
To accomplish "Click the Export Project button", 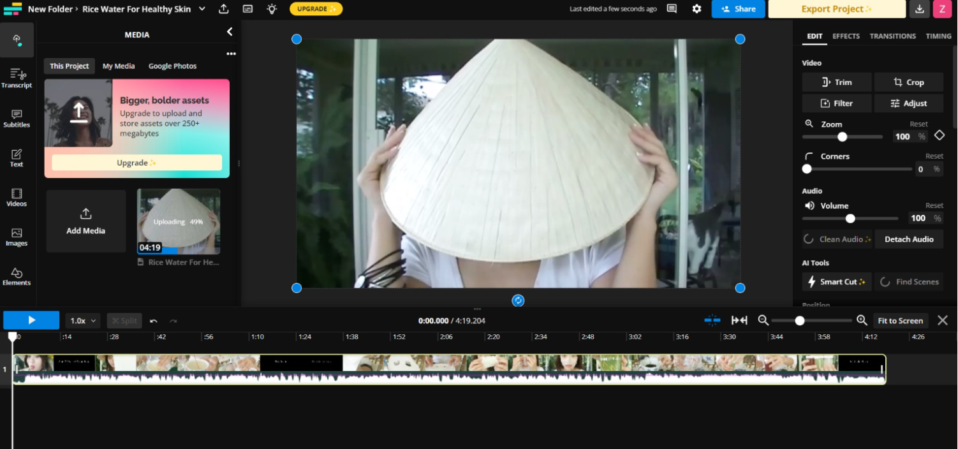I will click(837, 9).
